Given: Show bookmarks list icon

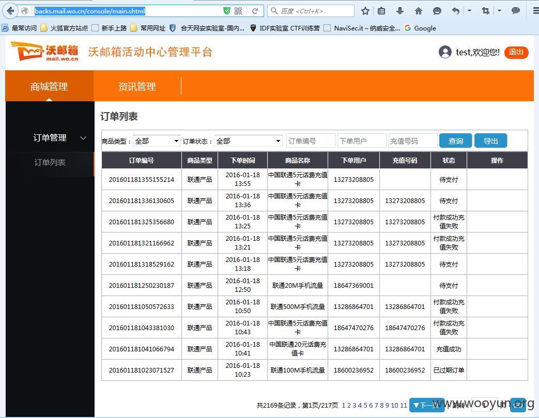Looking at the screenshot, I should click(381, 11).
